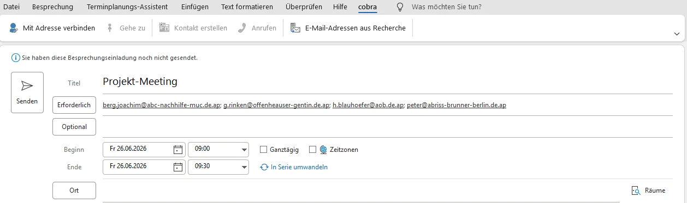Viewport: 687px width, 203px height.
Task: Click the Titel field Projekt-Meeting
Action: (388, 82)
